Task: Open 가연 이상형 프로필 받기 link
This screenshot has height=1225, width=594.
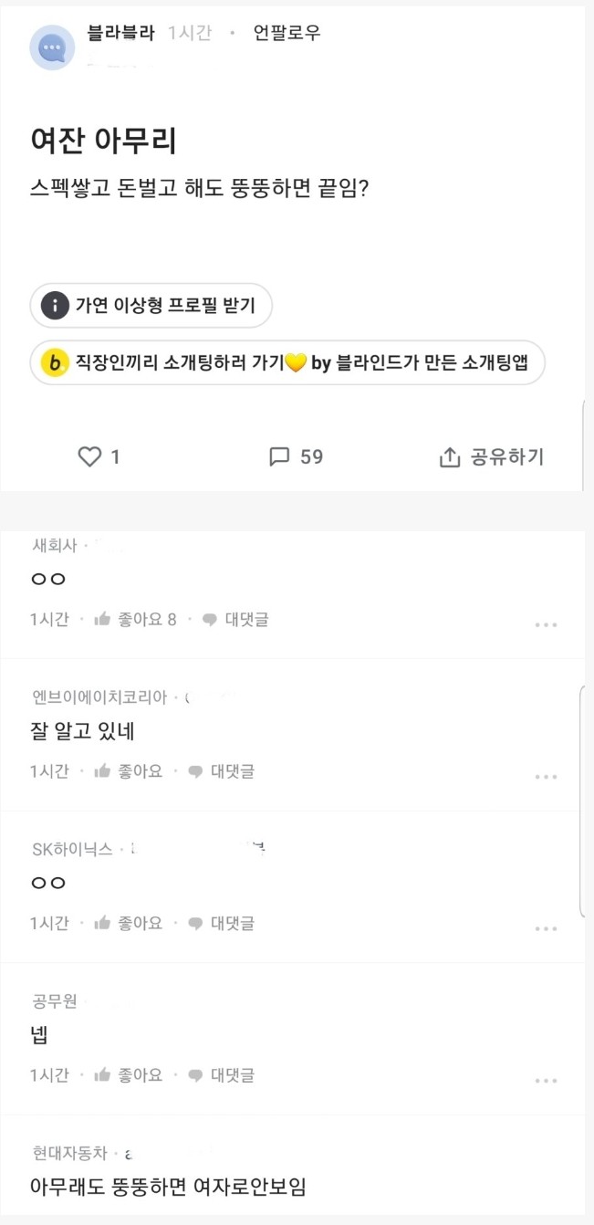Action: [x=165, y=306]
